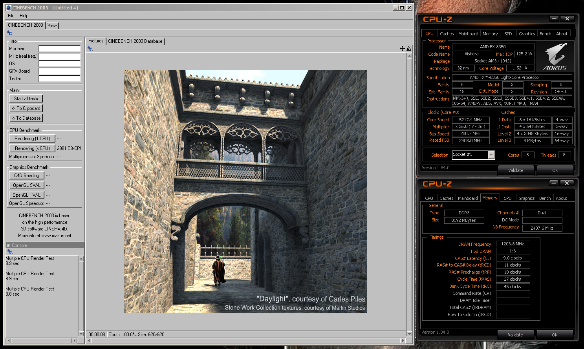Start the OpenGL HW-L test
This screenshot has height=349, width=584.
pos(27,195)
